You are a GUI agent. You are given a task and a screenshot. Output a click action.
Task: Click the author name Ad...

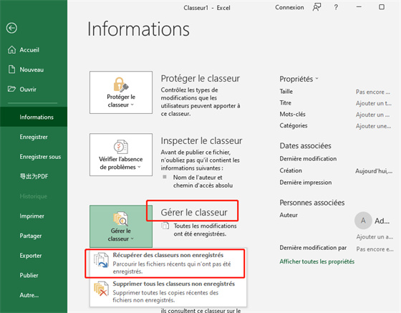point(382,221)
